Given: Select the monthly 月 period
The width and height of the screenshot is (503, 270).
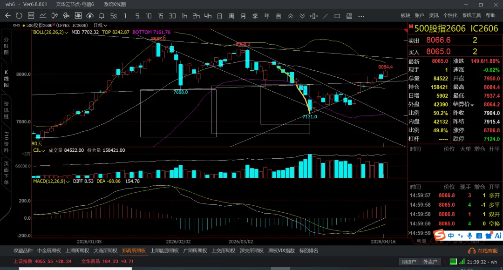Looking at the screenshot, I should point(243,16).
